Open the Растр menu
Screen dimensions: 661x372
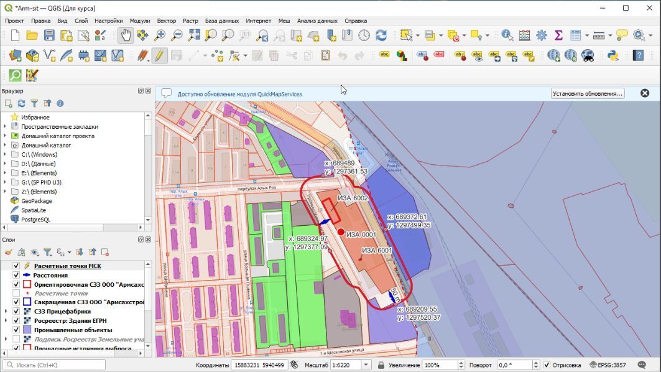[190, 21]
